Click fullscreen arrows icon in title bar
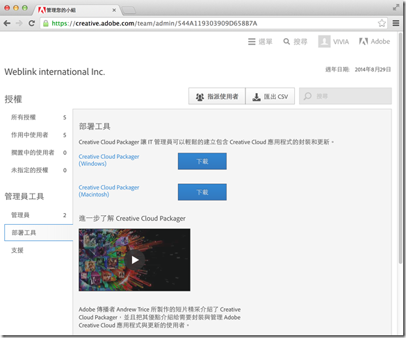 tap(396, 8)
